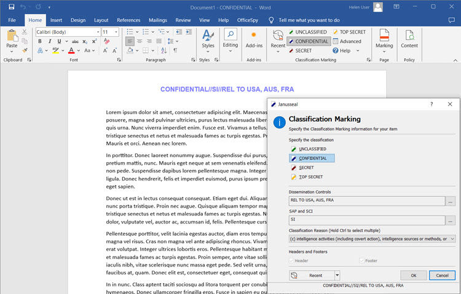461x294 pixels.
Task: Dismiss dialog with Cancel button
Action: coord(442,275)
